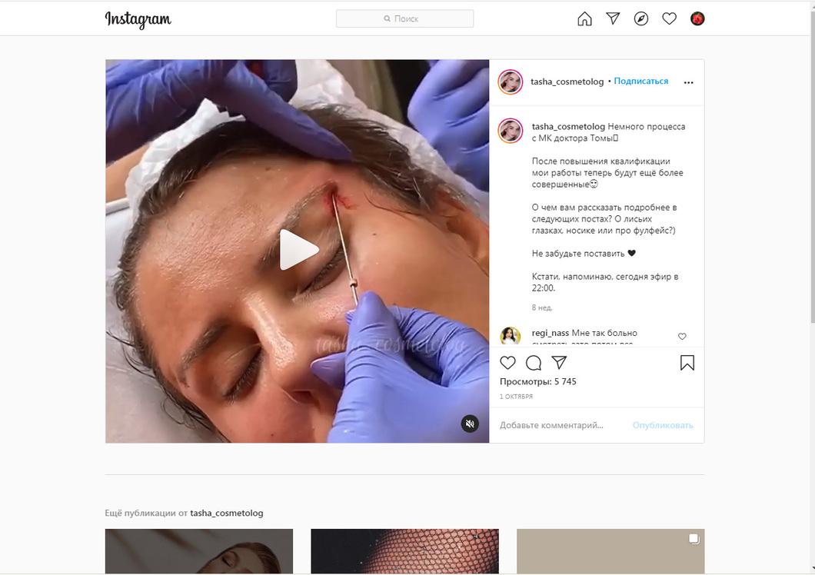Go to the Home feed icon
Viewport: 815px width, 575px height.
585,18
